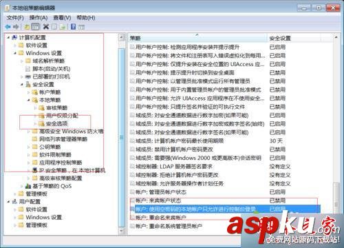
Task: Click the IP 安全策略 node icon
Action: (35, 170)
